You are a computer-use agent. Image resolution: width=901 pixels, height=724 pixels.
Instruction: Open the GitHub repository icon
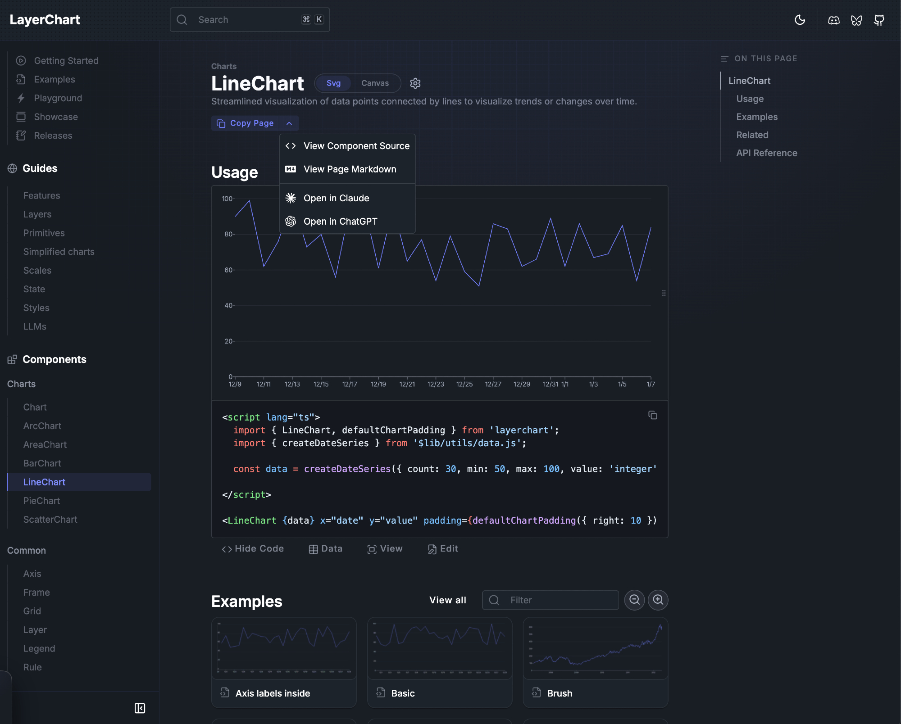coord(879,20)
